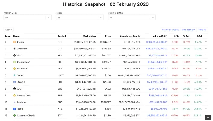Sort by the Market Cap column header

pos(89,36)
